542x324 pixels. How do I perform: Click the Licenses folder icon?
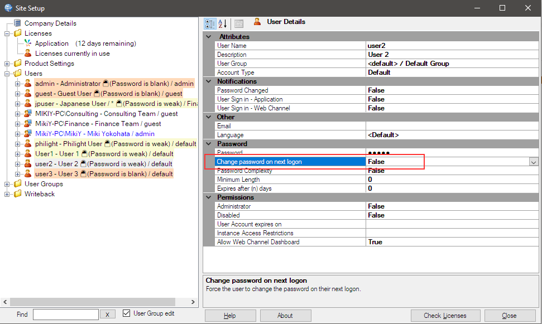coord(18,33)
